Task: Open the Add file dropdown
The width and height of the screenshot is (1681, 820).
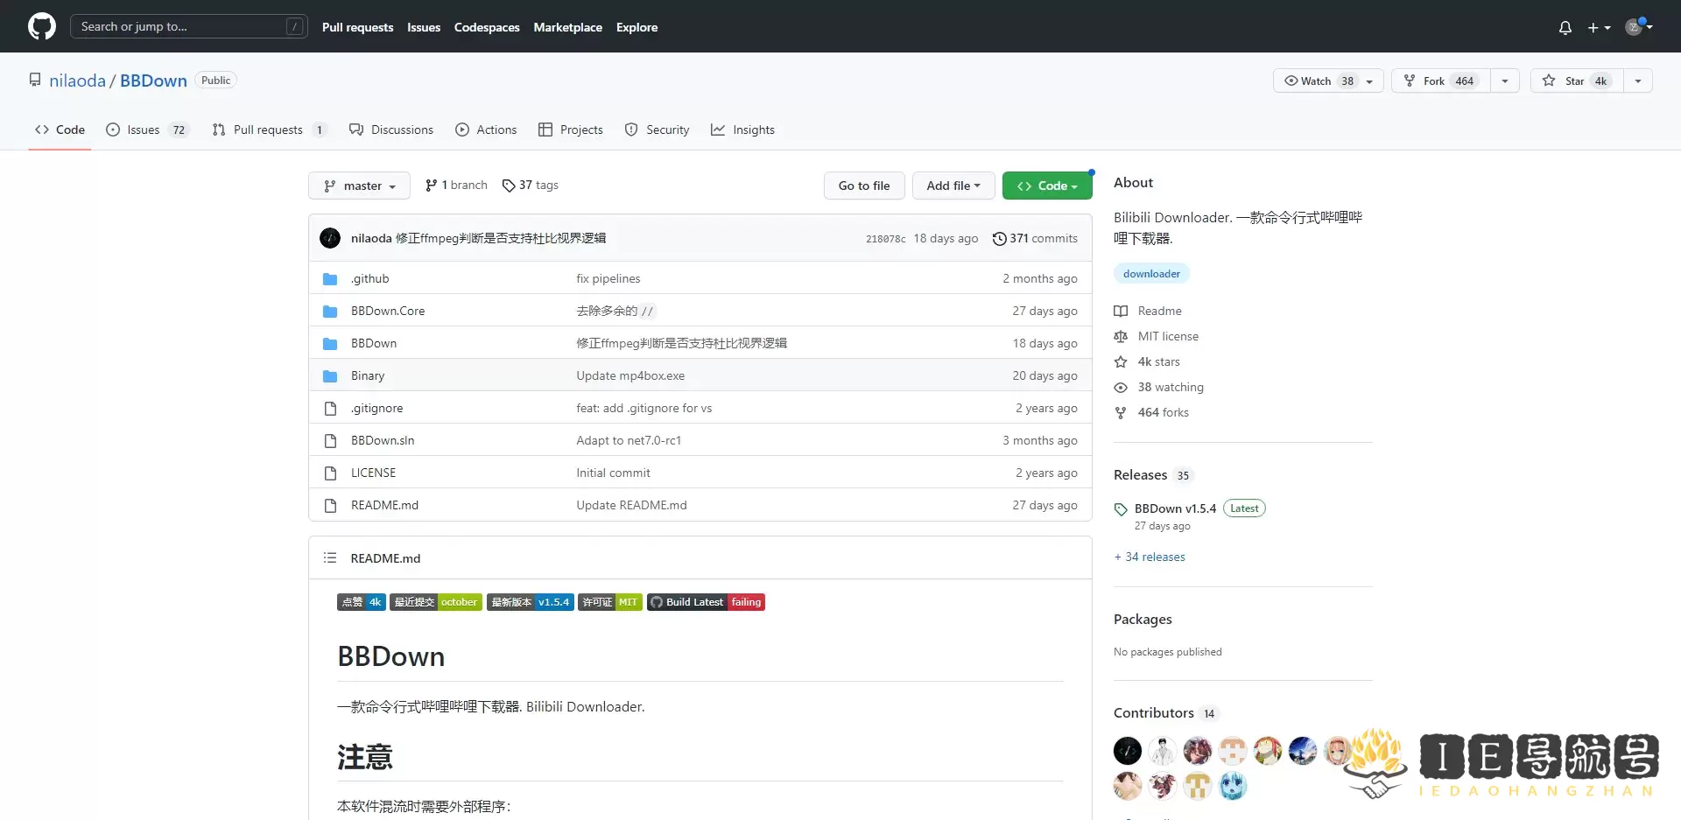Action: point(953,186)
